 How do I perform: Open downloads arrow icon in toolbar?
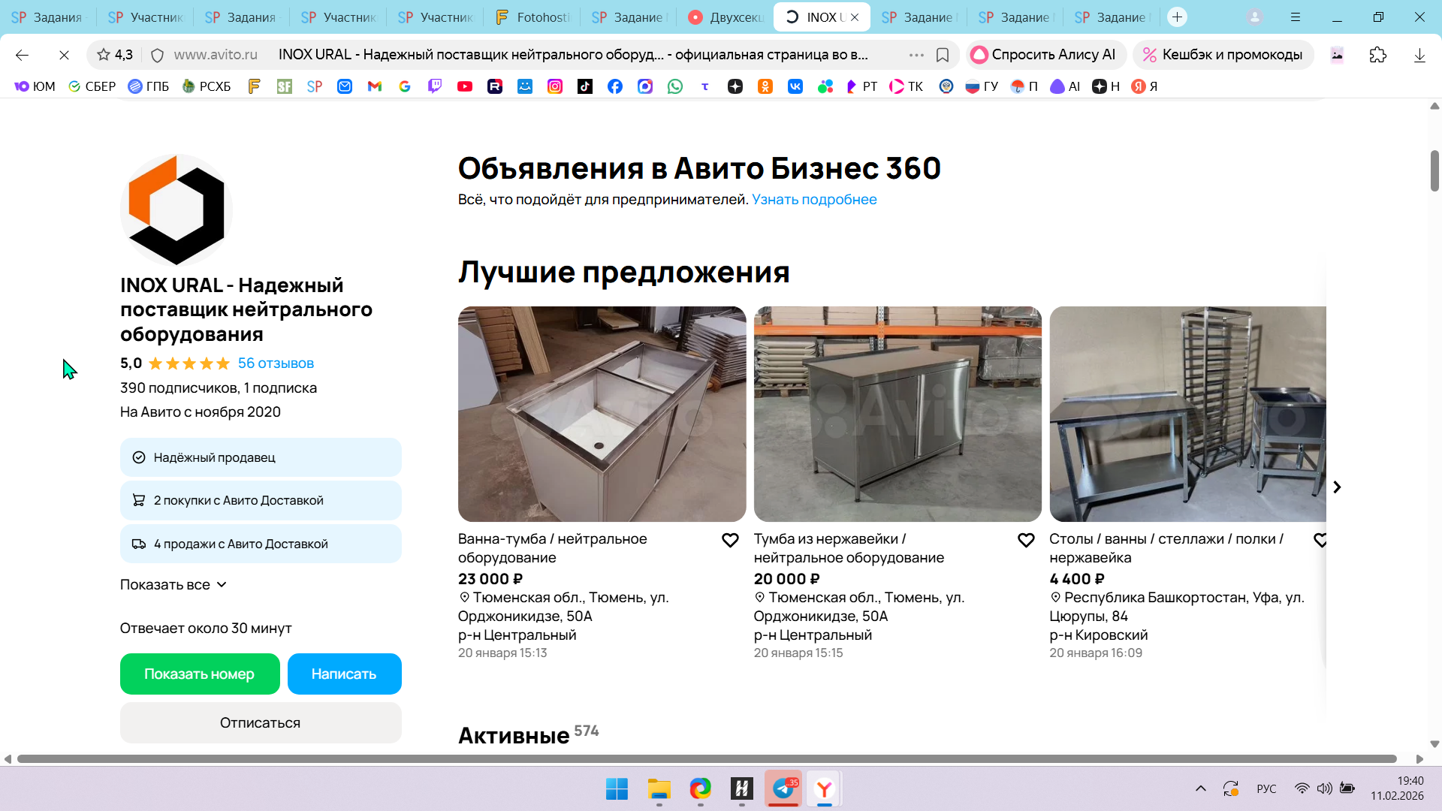coord(1419,55)
